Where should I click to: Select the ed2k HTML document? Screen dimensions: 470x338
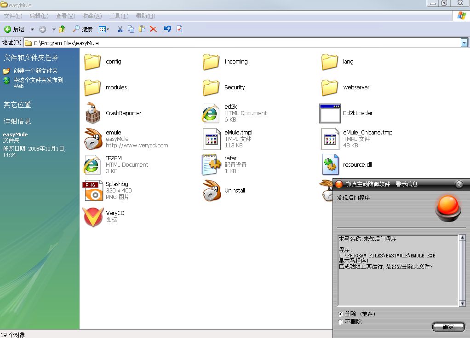(235, 113)
